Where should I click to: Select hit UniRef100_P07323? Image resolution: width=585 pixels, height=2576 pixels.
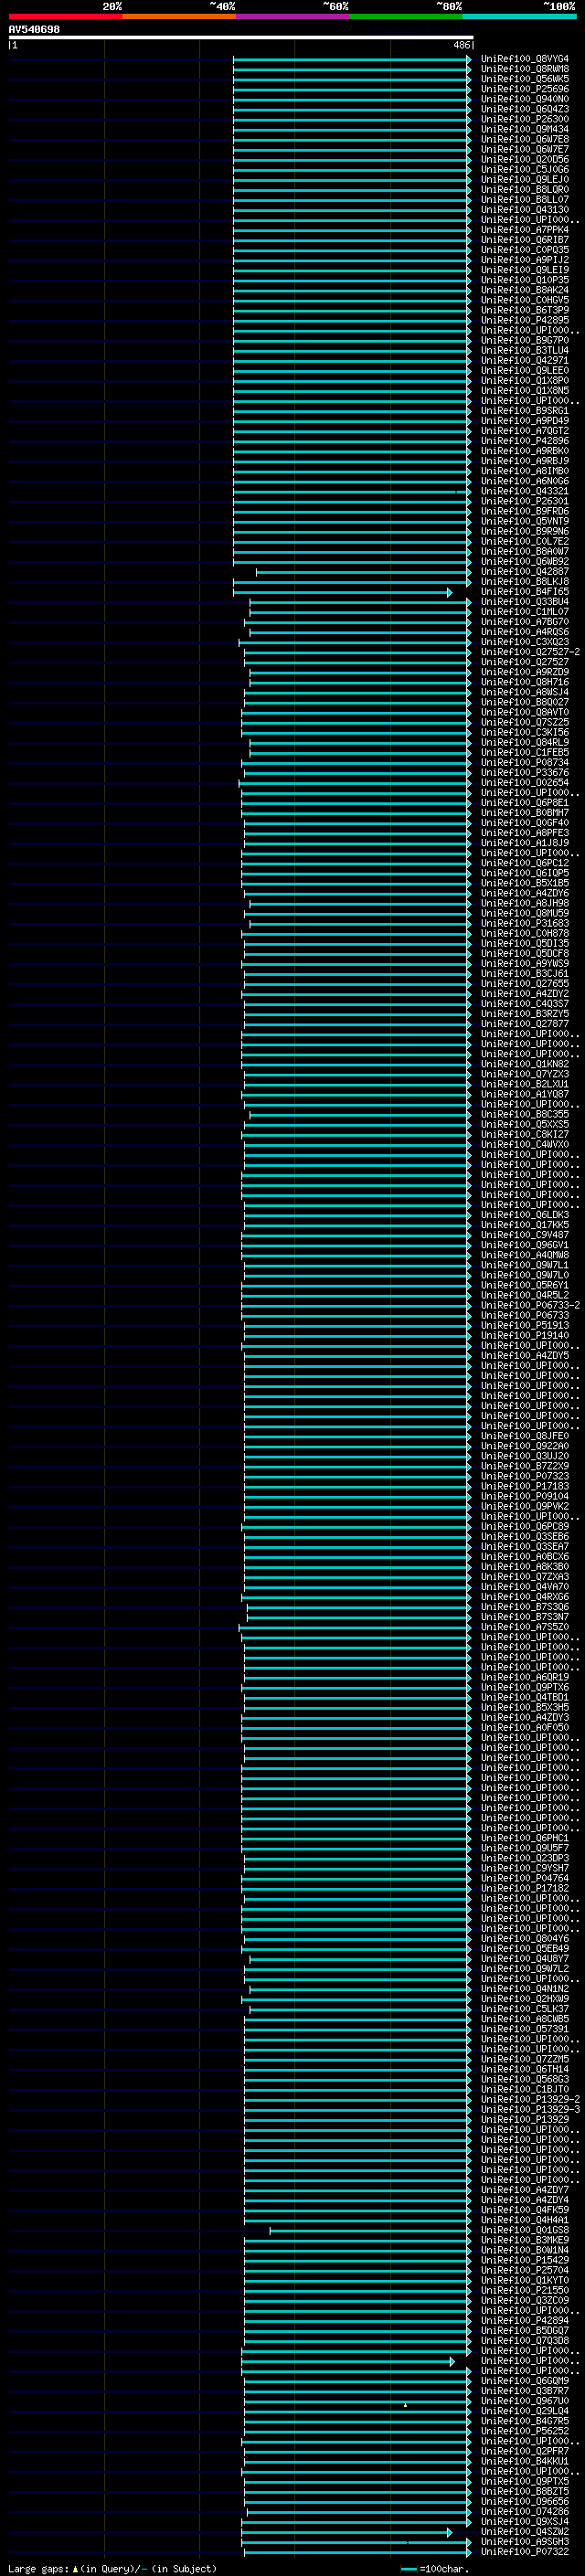click(x=525, y=1476)
